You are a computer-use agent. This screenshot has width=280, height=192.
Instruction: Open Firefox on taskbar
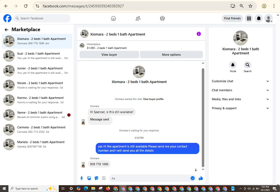click(108, 188)
